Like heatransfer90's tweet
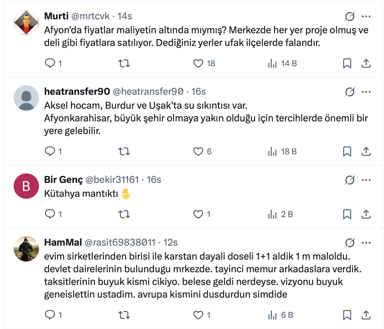384x329 pixels. (198, 152)
